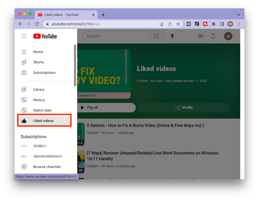The height and width of the screenshot is (200, 259).
Task: Open the Create video icon
Action: (x=200, y=36)
